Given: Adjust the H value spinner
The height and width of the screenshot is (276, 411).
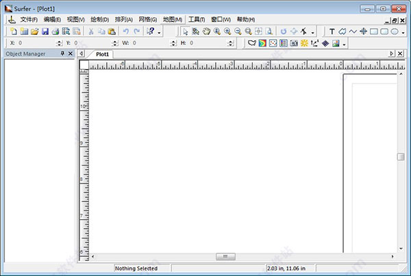Looking at the screenshot, I should pyautogui.click(x=231, y=43).
